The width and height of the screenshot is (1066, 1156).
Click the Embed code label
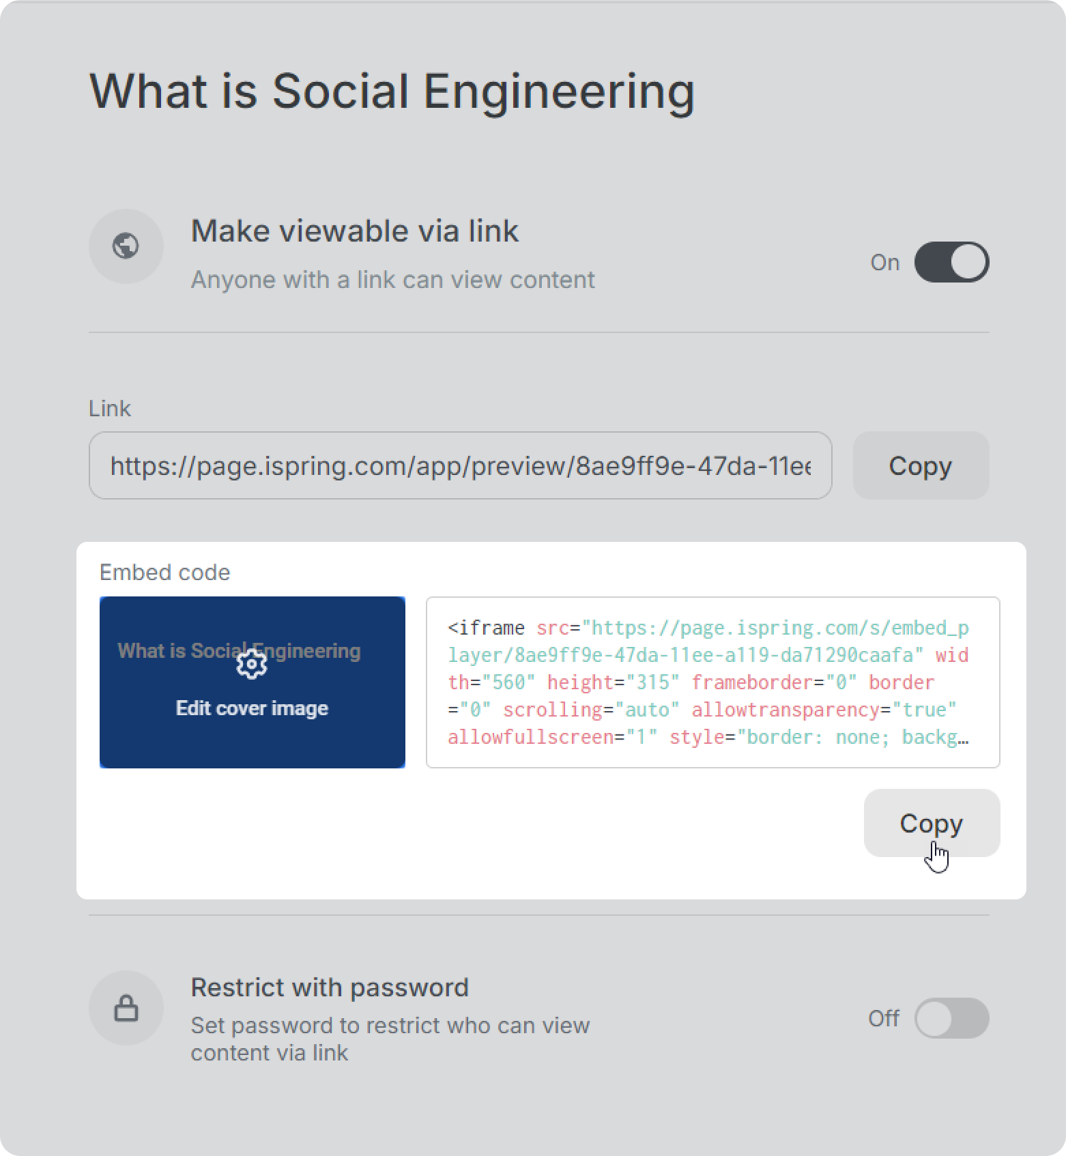[164, 572]
